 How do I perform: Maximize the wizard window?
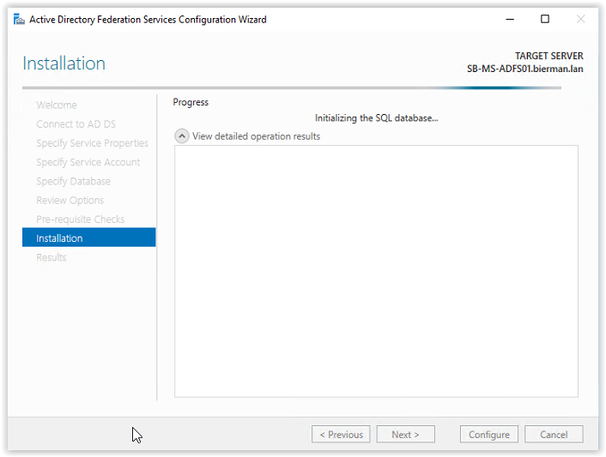click(x=545, y=19)
